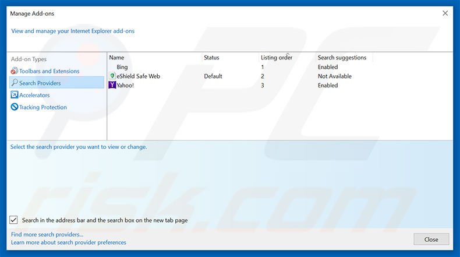The image size is (460, 257).
Task: Open the Tracking Protection add-on type
Action: click(x=43, y=107)
